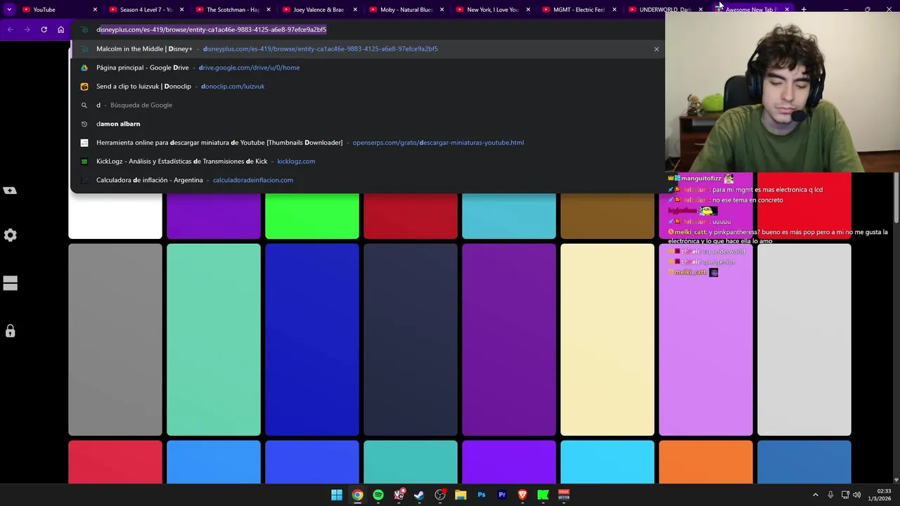900x506 pixels.
Task: Pick the teal color tile in bottom row
Action: tap(411, 462)
